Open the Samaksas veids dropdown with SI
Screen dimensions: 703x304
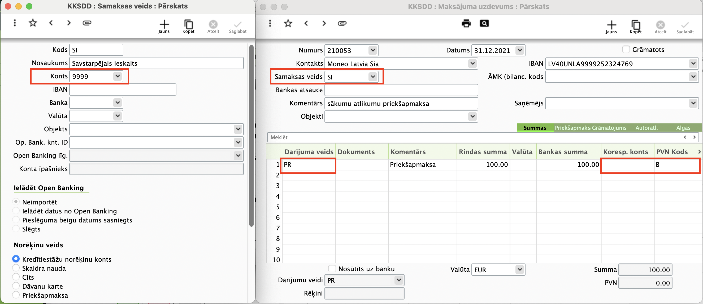coord(372,77)
